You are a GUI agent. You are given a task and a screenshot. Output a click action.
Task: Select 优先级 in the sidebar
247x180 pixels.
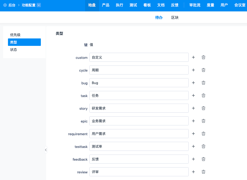15,35
